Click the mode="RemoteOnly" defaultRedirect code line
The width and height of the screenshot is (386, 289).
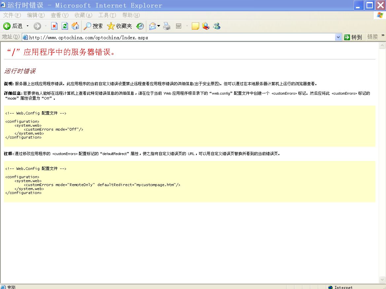click(x=102, y=185)
